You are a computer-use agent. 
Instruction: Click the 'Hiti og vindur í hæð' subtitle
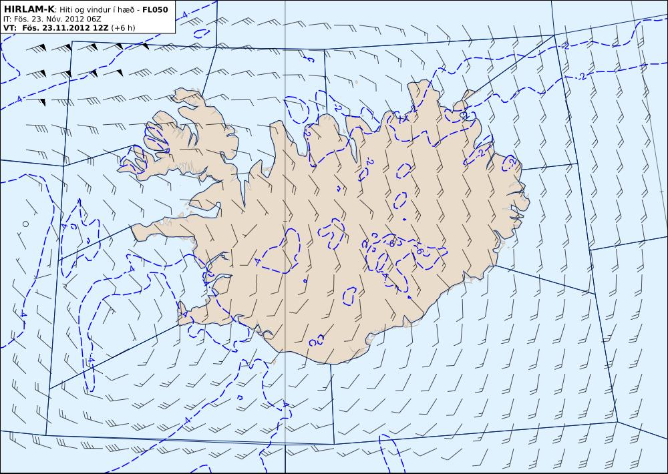point(98,10)
